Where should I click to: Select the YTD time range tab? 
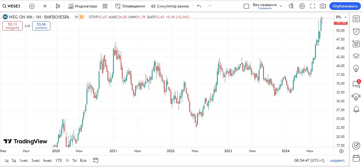[x=59, y=160]
